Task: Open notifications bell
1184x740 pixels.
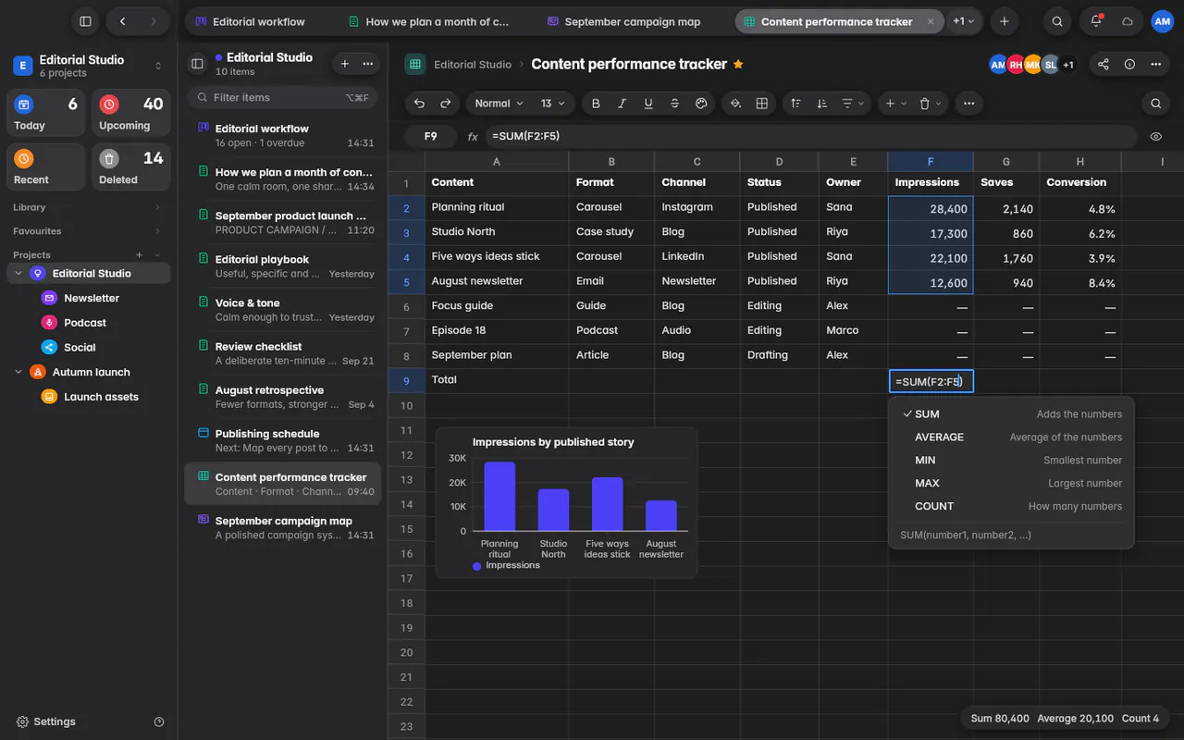Action: click(1096, 21)
